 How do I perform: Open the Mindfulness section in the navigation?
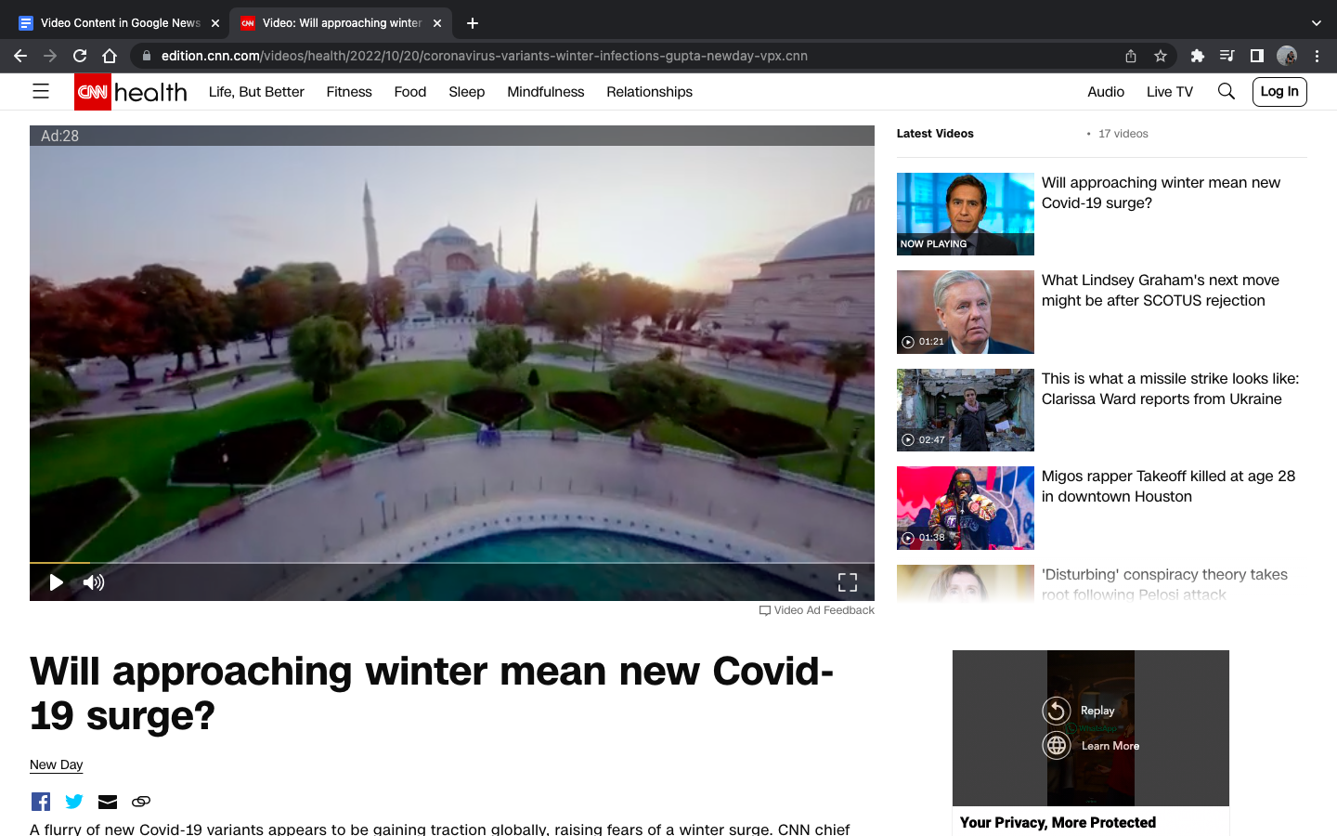[x=545, y=91]
